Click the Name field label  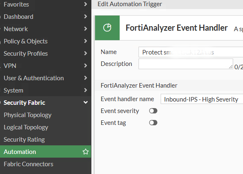109,52
